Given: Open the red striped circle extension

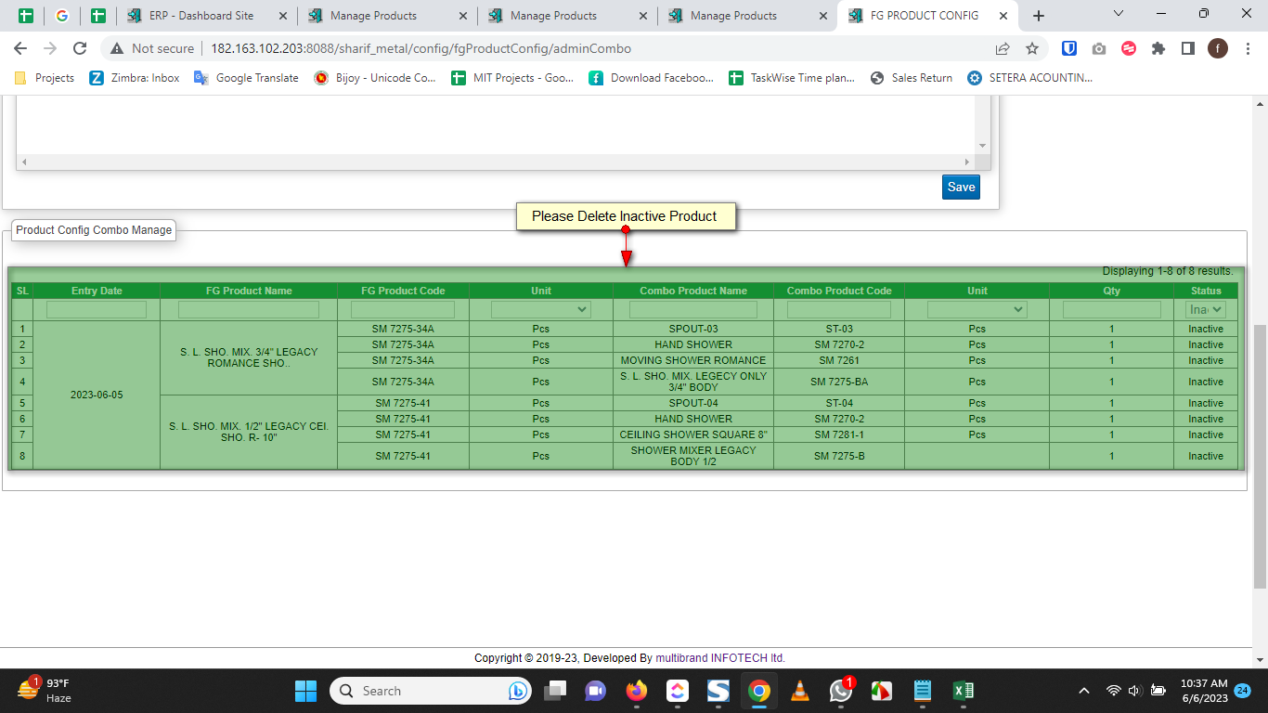Looking at the screenshot, I should pos(1129,48).
